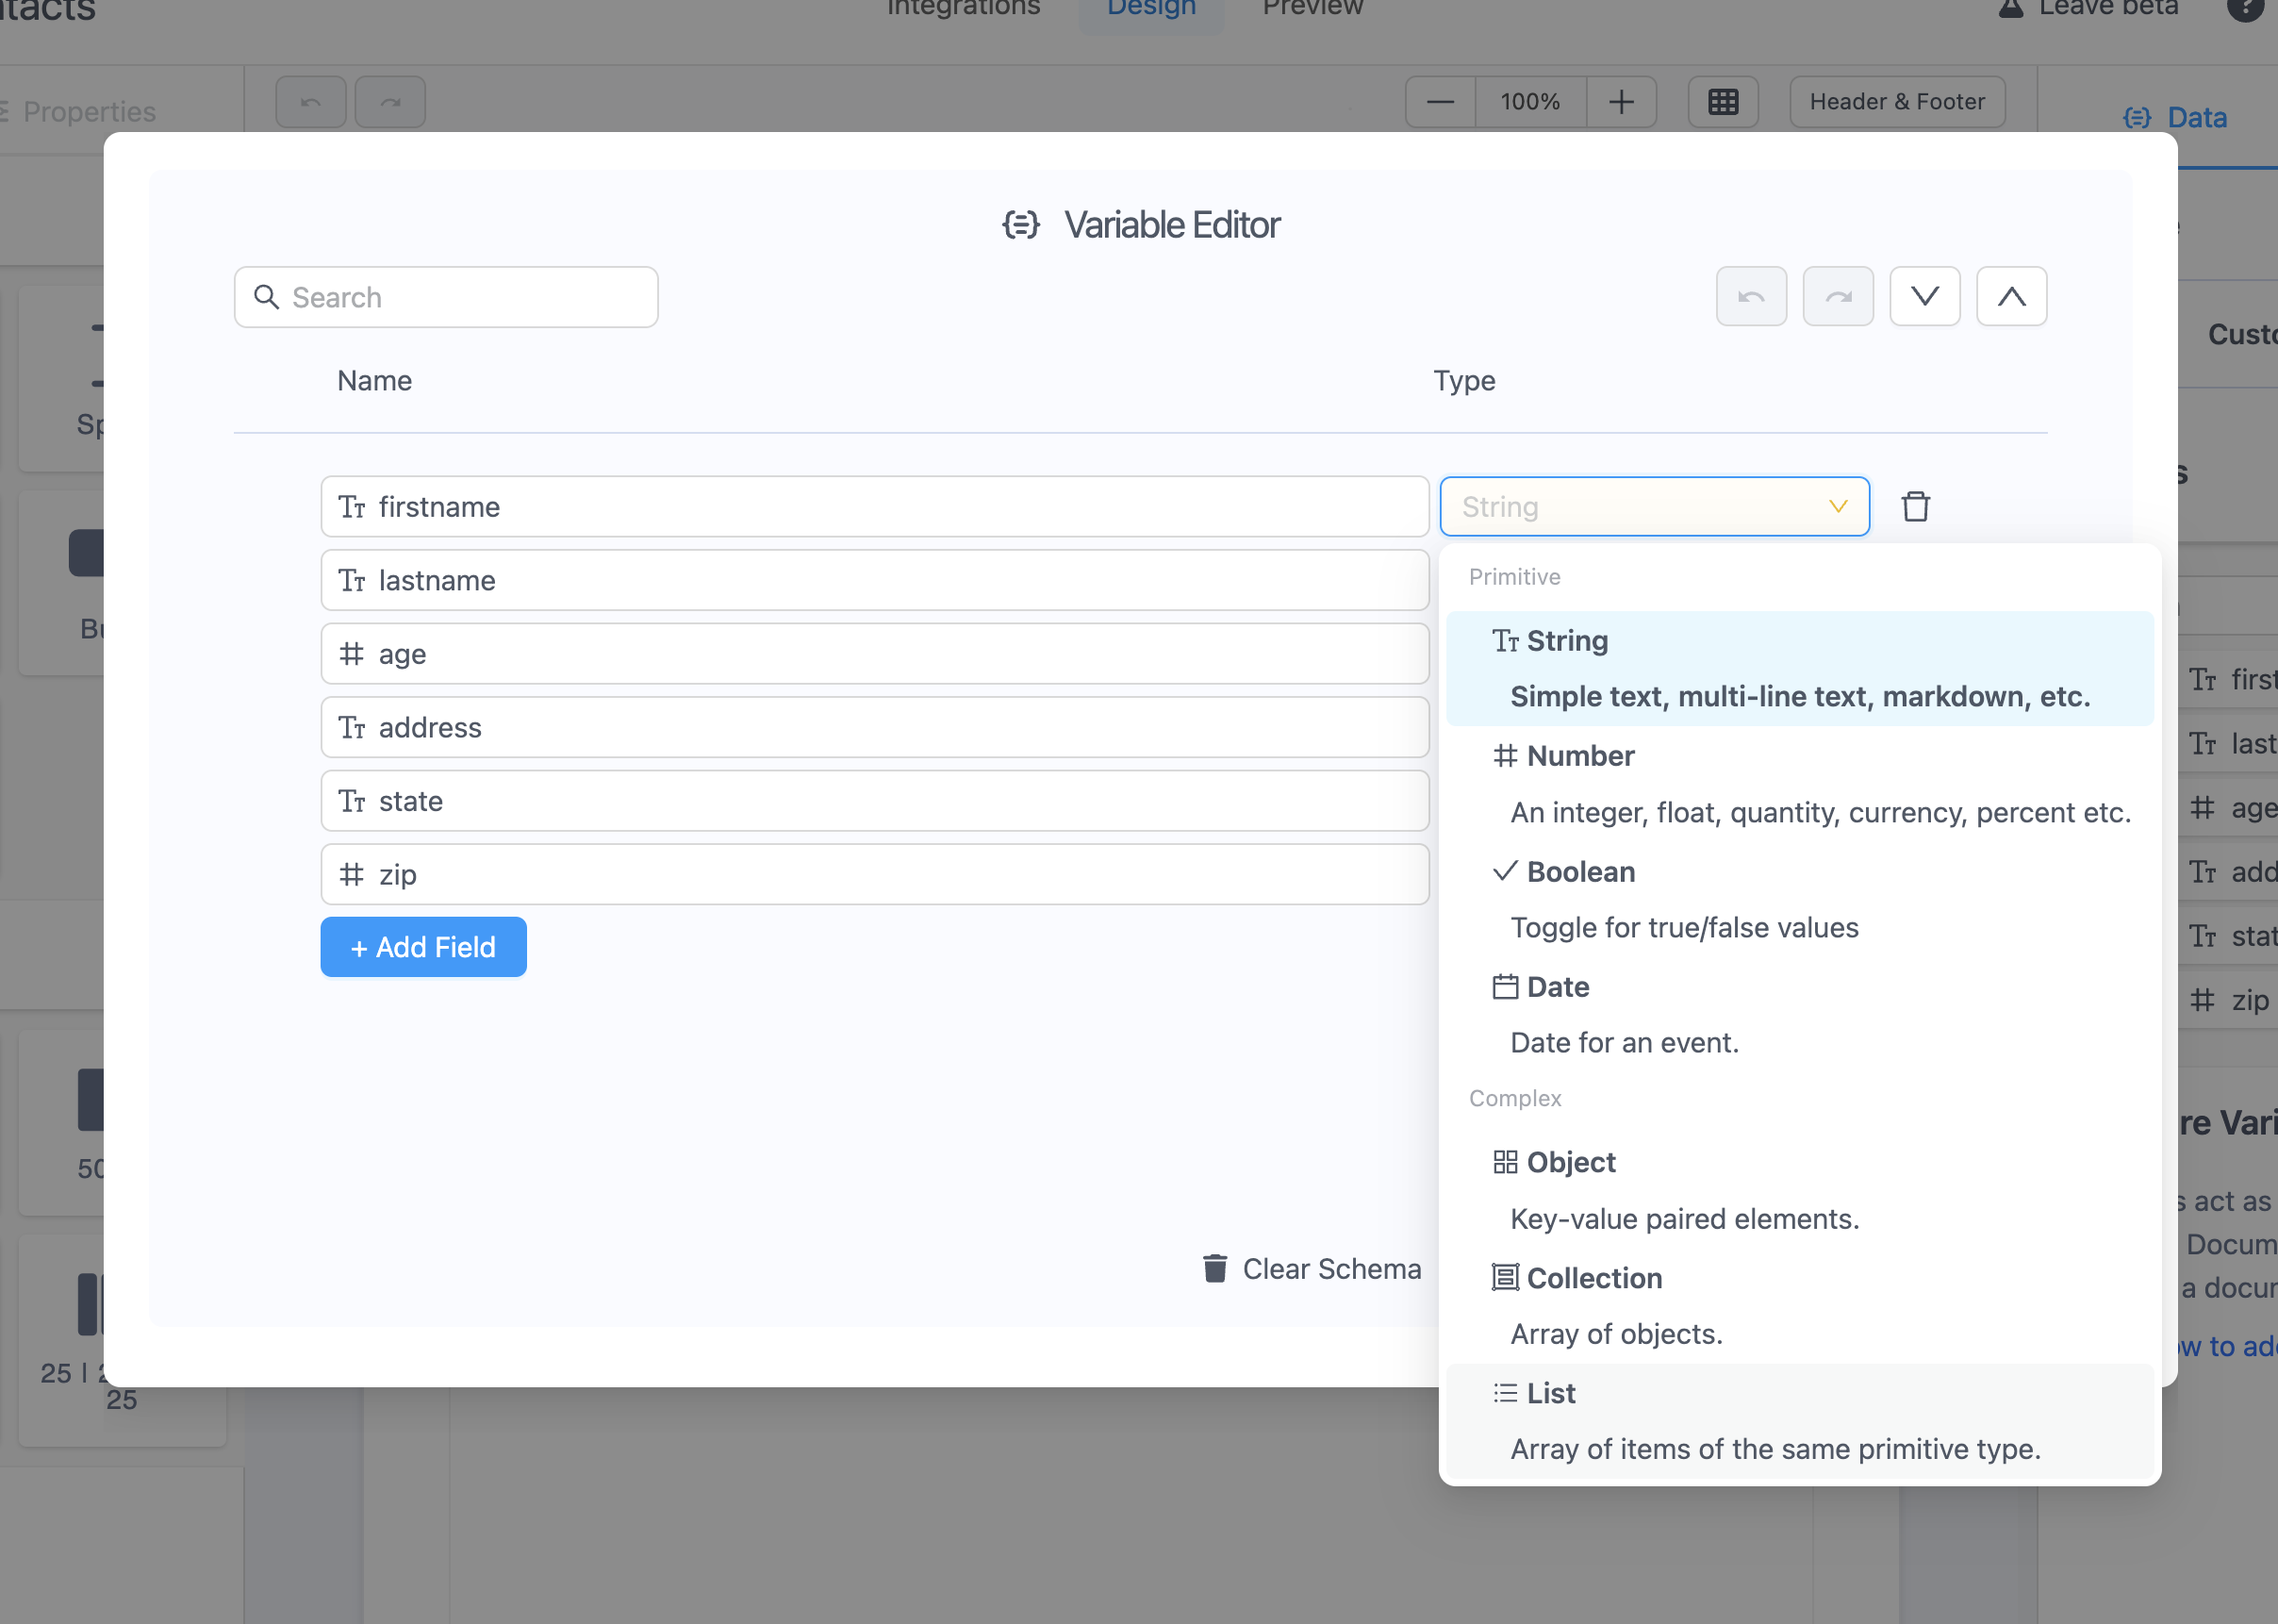Click the lastname field name input

[x=875, y=581]
